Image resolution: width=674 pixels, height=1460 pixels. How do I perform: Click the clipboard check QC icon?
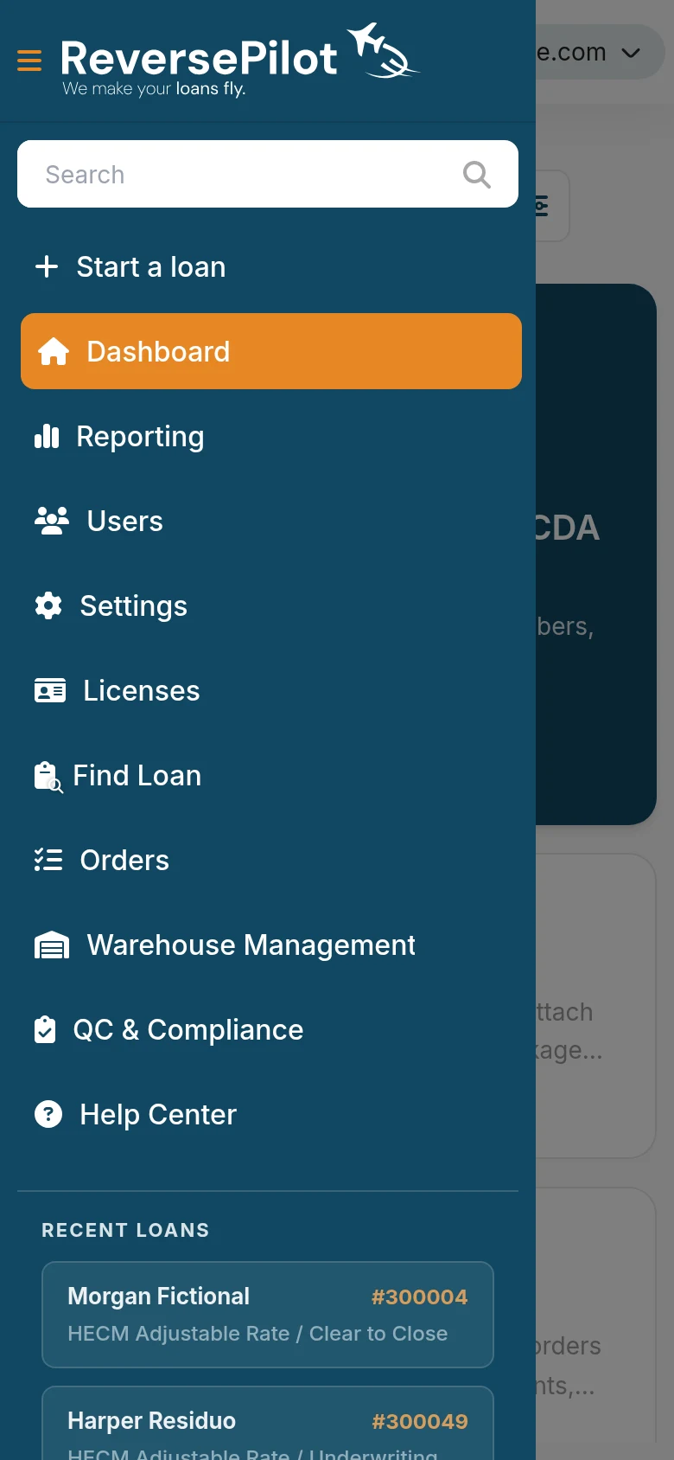pyautogui.click(x=45, y=1029)
